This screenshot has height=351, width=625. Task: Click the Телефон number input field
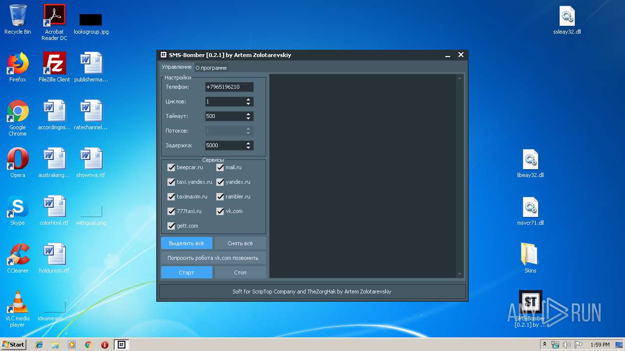(229, 87)
